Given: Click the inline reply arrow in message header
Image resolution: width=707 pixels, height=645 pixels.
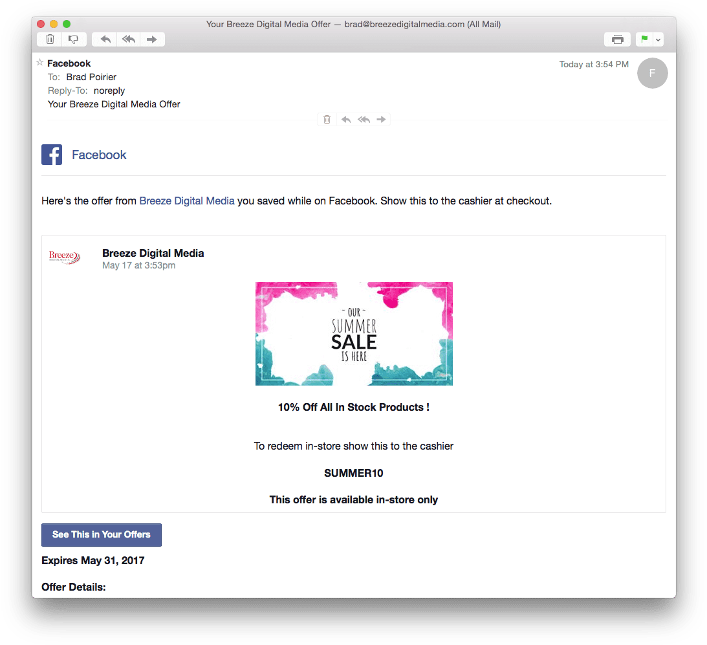Looking at the screenshot, I should (345, 119).
